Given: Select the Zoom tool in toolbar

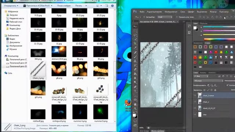Looking at the screenshot, I should click(135, 109).
